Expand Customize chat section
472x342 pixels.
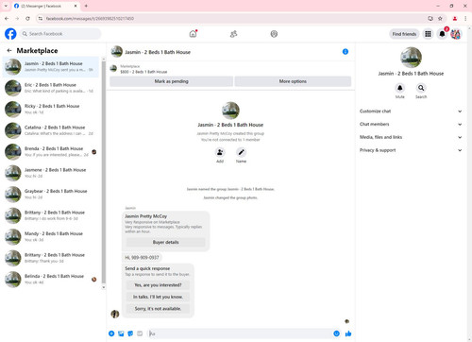click(411, 111)
